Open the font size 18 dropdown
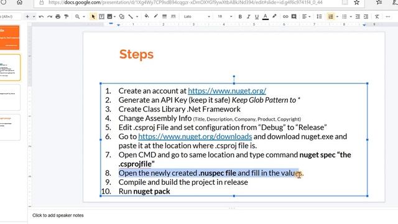The height and width of the screenshot is (224, 398). click(x=224, y=17)
